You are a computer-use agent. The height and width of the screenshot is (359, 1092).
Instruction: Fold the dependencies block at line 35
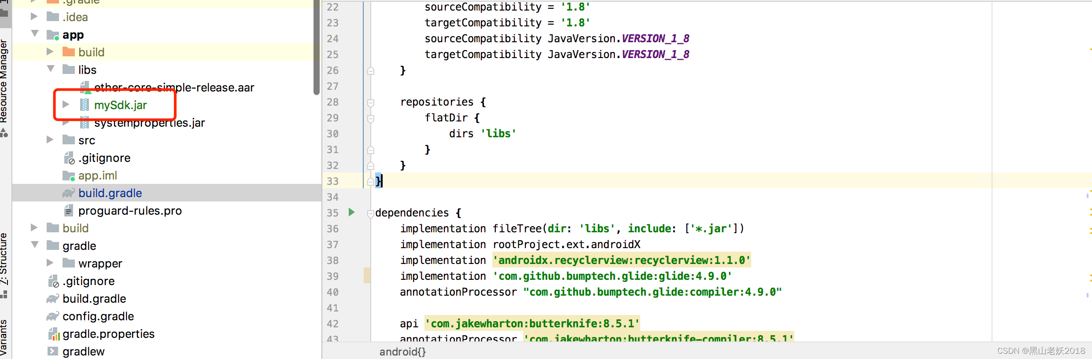click(371, 213)
